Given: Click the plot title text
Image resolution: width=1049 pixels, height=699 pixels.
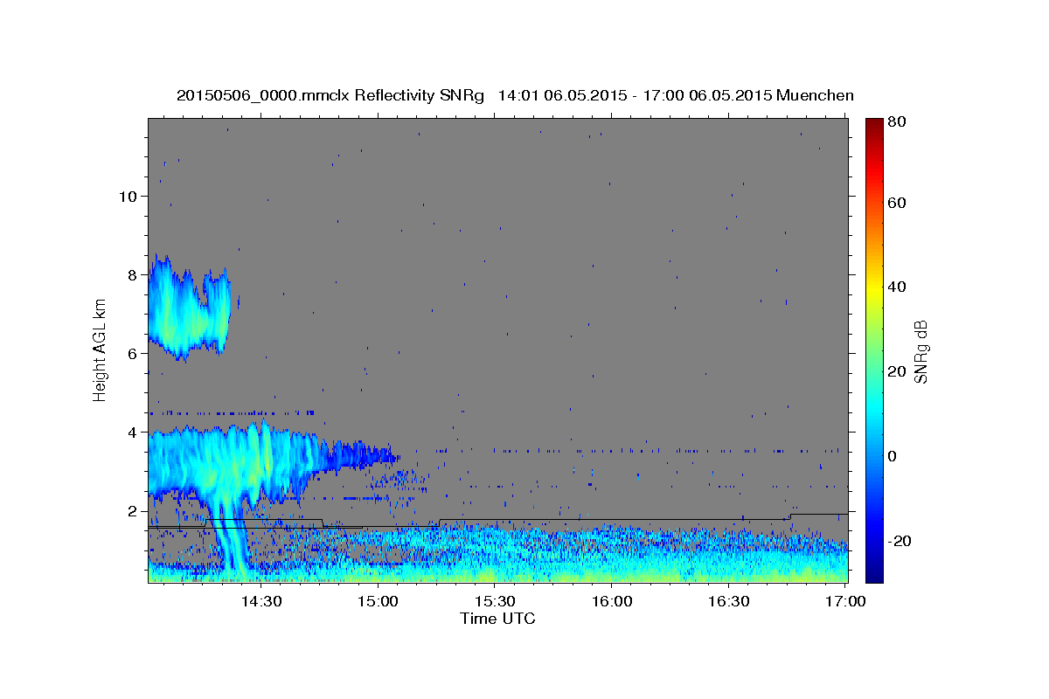Looking at the screenshot, I should 515,95.
